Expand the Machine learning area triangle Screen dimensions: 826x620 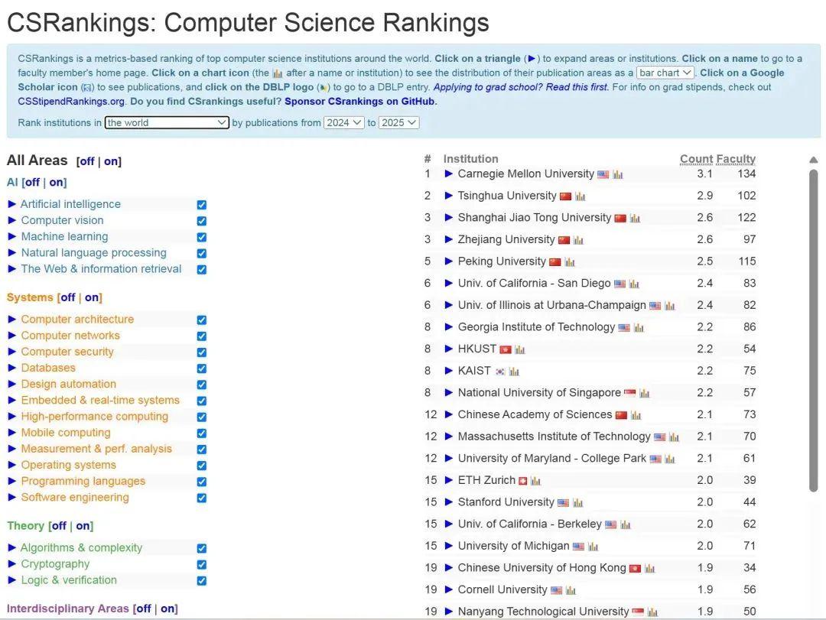coord(12,236)
